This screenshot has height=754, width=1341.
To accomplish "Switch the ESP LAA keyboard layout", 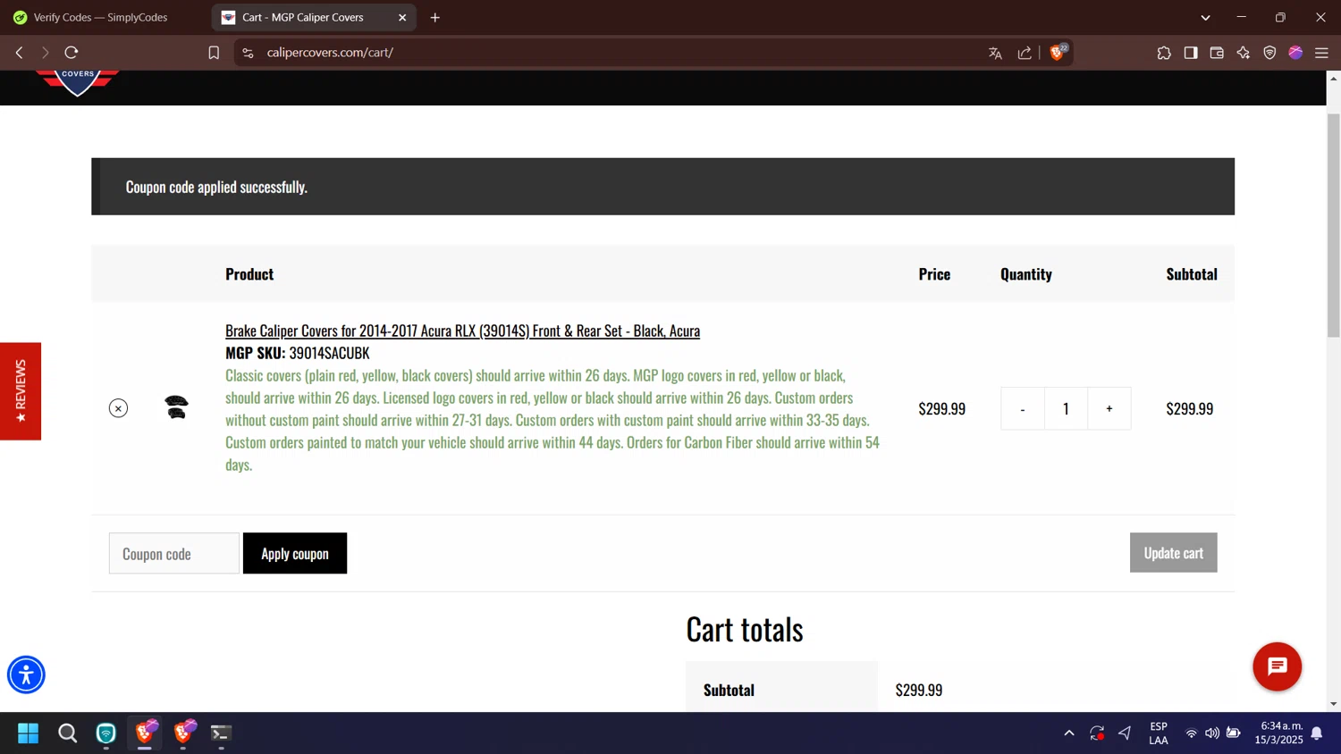I will (x=1159, y=733).
